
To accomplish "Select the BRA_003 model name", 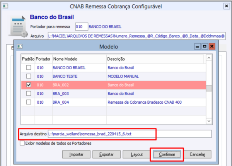I will pyautogui.click(x=61, y=94).
